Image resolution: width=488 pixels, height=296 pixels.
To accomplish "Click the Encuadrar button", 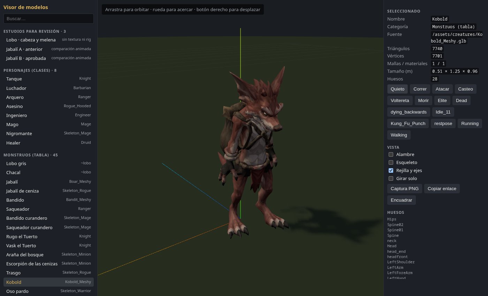I will point(402,200).
